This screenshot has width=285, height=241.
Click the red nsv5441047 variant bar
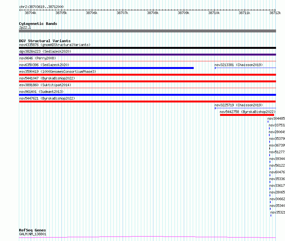147,81
